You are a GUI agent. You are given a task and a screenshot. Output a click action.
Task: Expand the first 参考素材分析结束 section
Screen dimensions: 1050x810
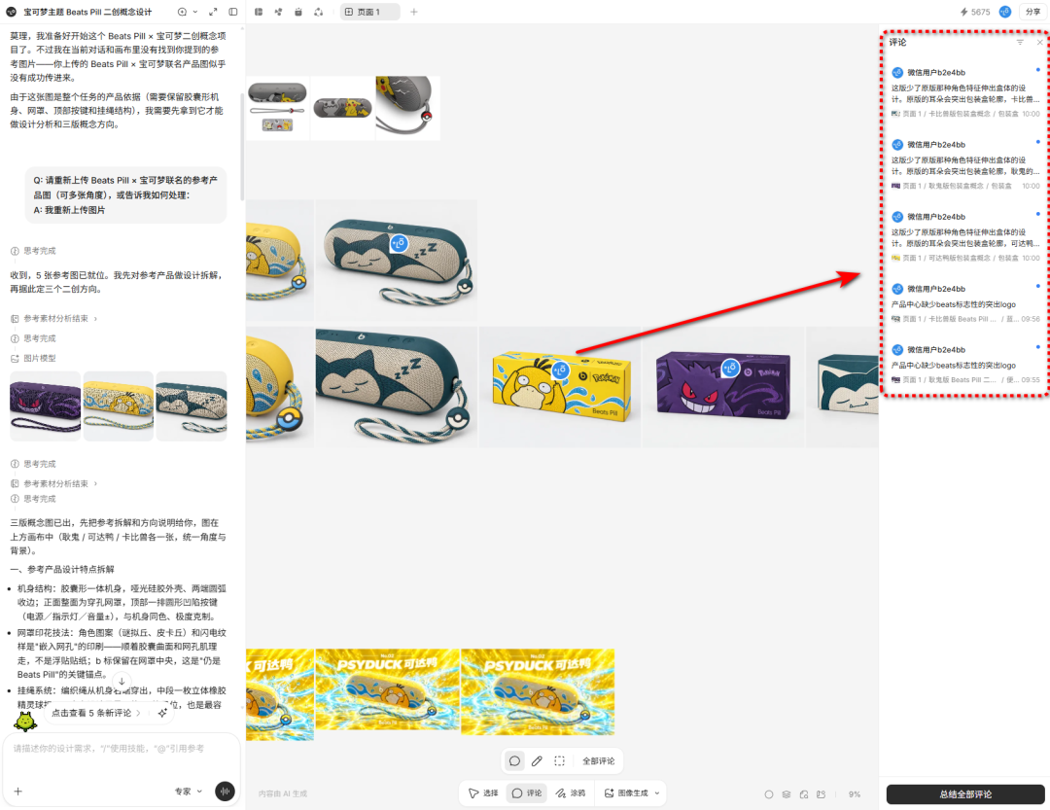click(x=54, y=318)
